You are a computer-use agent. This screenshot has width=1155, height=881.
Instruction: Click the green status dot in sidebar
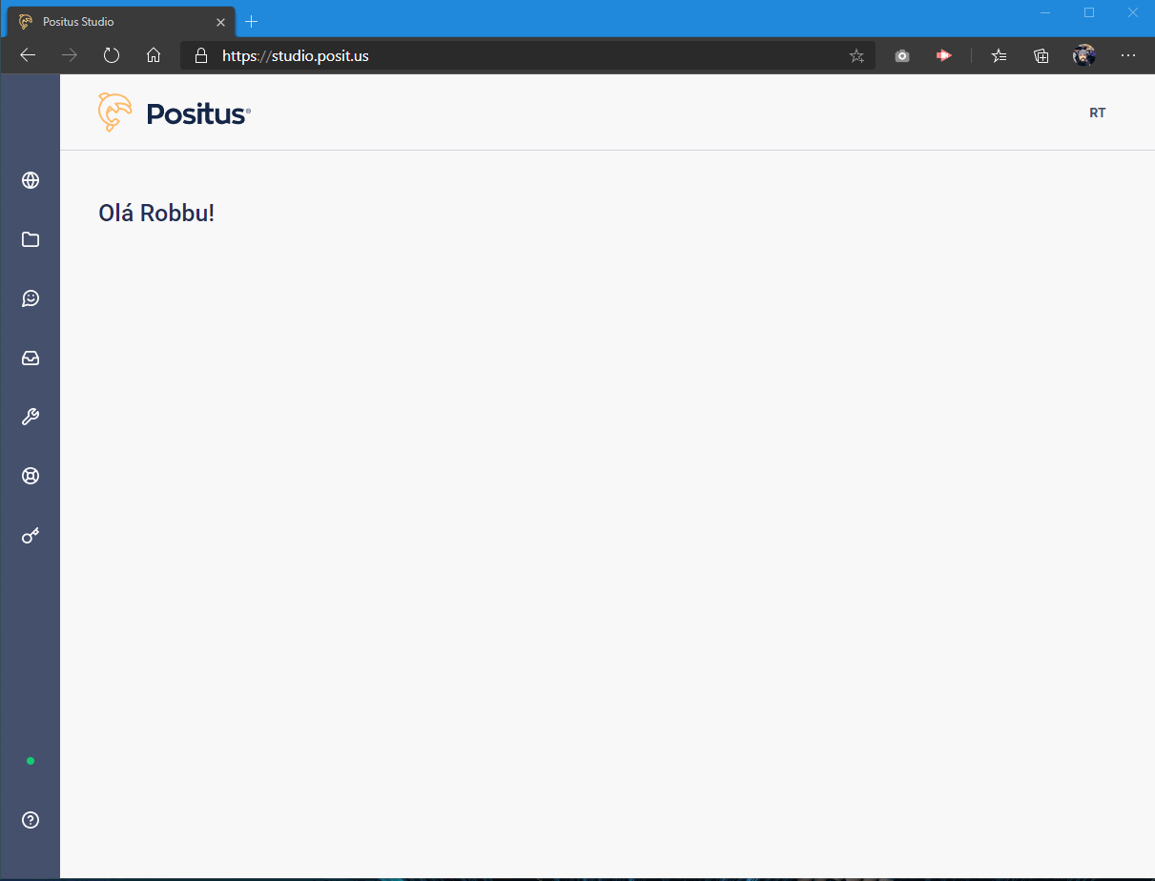pos(31,761)
